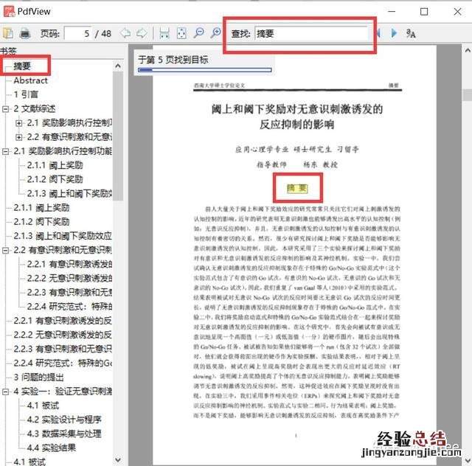Viewport: 472px width, 466px height.
Task: Toggle match case search option
Action: 411,33
